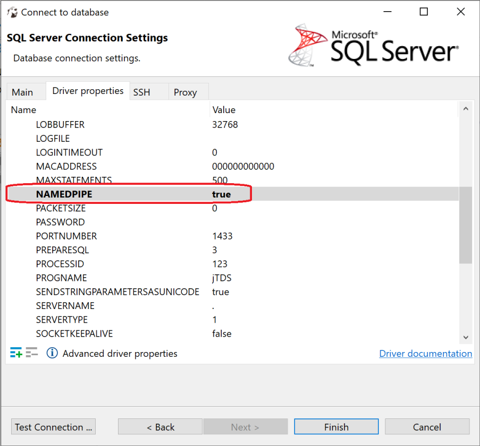Click the SOCKETKEEPALIVE value false
This screenshot has height=446, width=480.
(222, 333)
